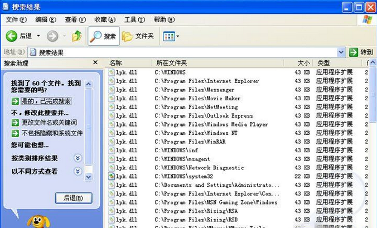The image size is (377, 228).
Task: Click the results list scroll up arrow
Action: coord(373,63)
